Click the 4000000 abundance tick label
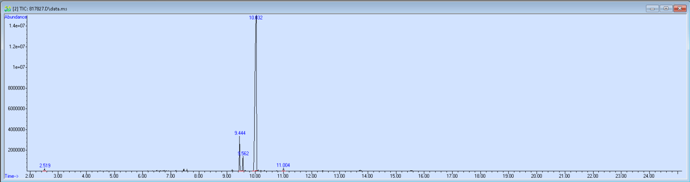Screen dimensions: 690x182 16,130
